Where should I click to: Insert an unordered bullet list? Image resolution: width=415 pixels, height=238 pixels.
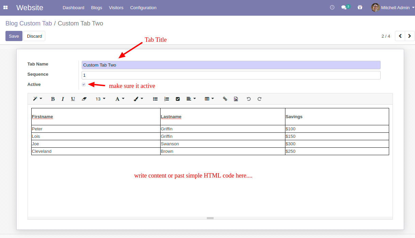(x=155, y=99)
